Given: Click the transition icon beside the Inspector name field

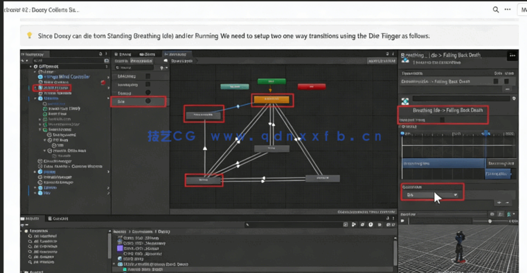Looking at the screenshot, I should tap(405, 101).
